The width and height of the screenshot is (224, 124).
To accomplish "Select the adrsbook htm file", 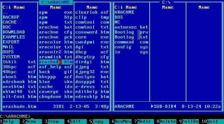I will [19, 82].
